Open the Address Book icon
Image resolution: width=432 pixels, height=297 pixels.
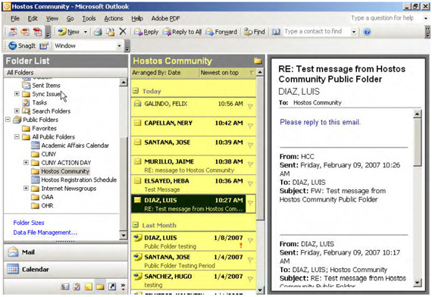[276, 32]
